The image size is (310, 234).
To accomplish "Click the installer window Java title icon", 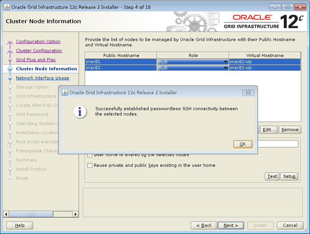I will click(7, 7).
